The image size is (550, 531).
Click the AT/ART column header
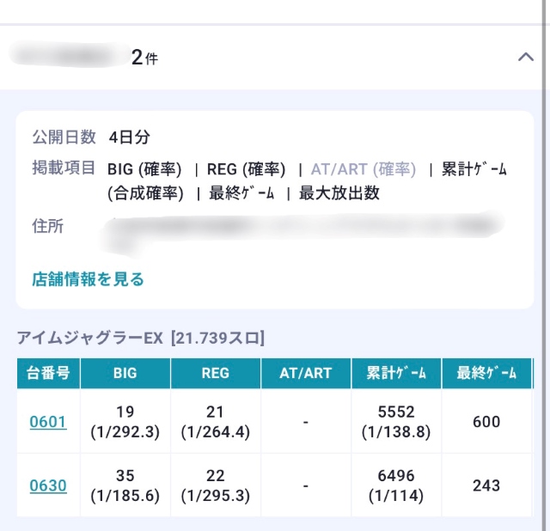(306, 374)
